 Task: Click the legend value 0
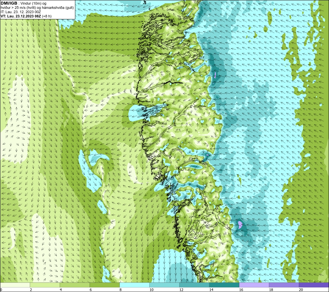pos(1,290)
